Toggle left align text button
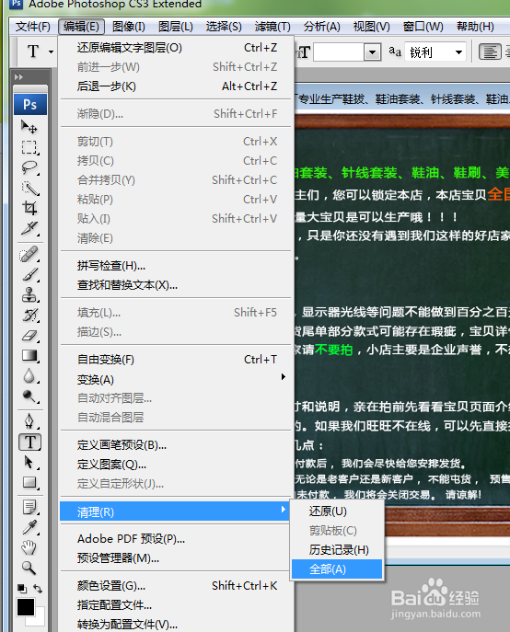 pyautogui.click(x=490, y=52)
